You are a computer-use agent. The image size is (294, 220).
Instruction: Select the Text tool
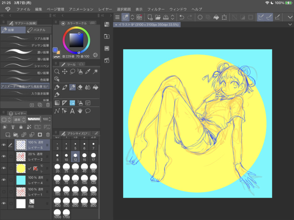click(x=72, y=111)
